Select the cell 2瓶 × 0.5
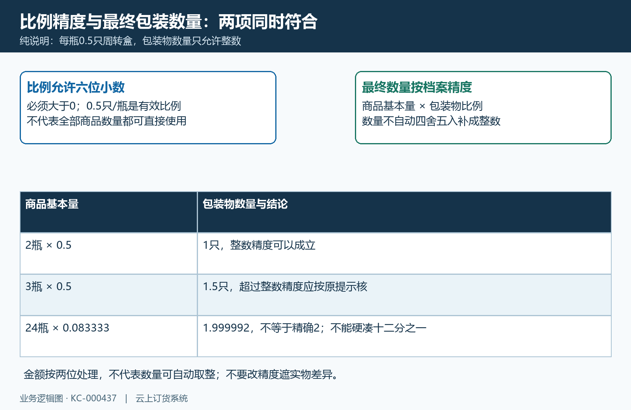This screenshot has width=631, height=410. [108, 253]
